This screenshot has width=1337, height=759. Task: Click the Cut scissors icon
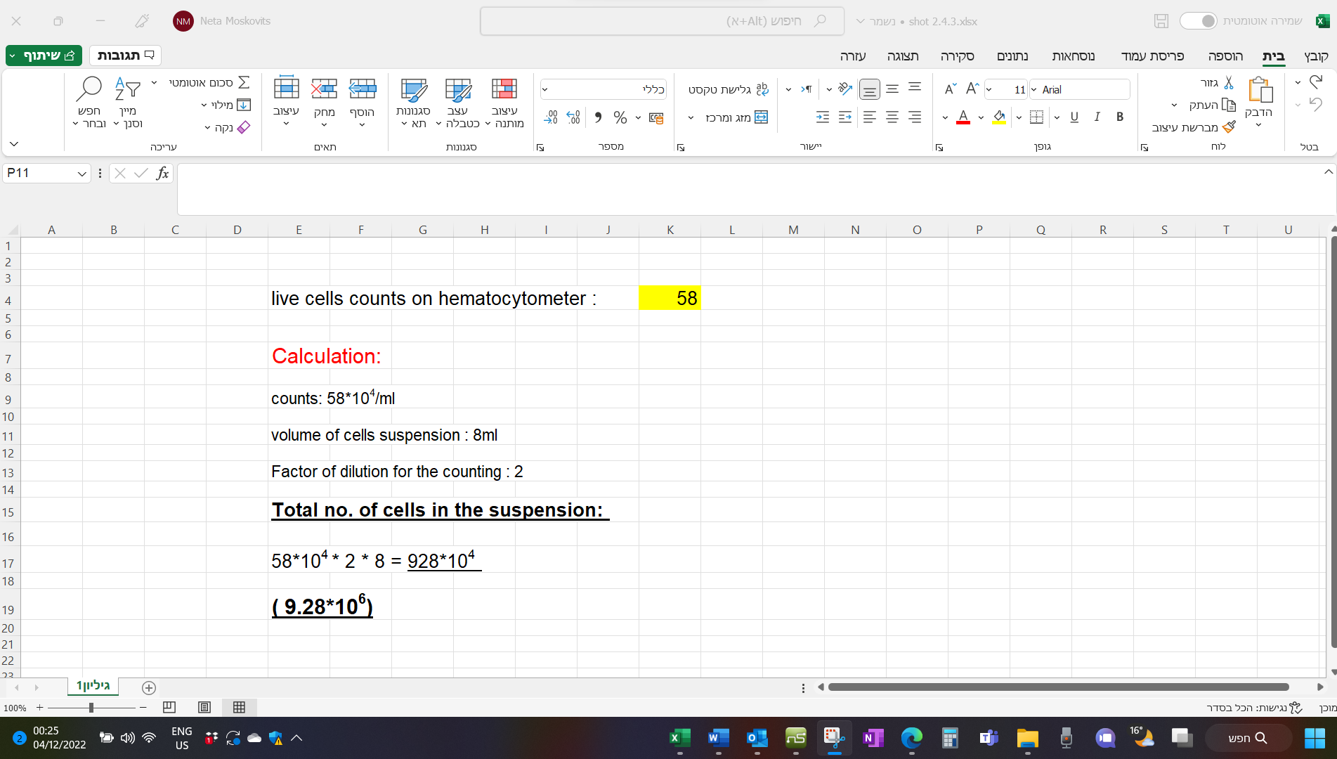(x=1228, y=83)
